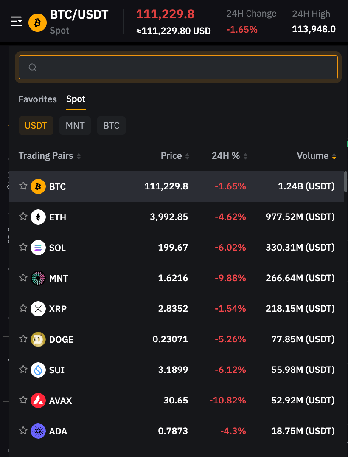The image size is (348, 457).
Task: Click the DOGE coin icon
Action: click(38, 339)
